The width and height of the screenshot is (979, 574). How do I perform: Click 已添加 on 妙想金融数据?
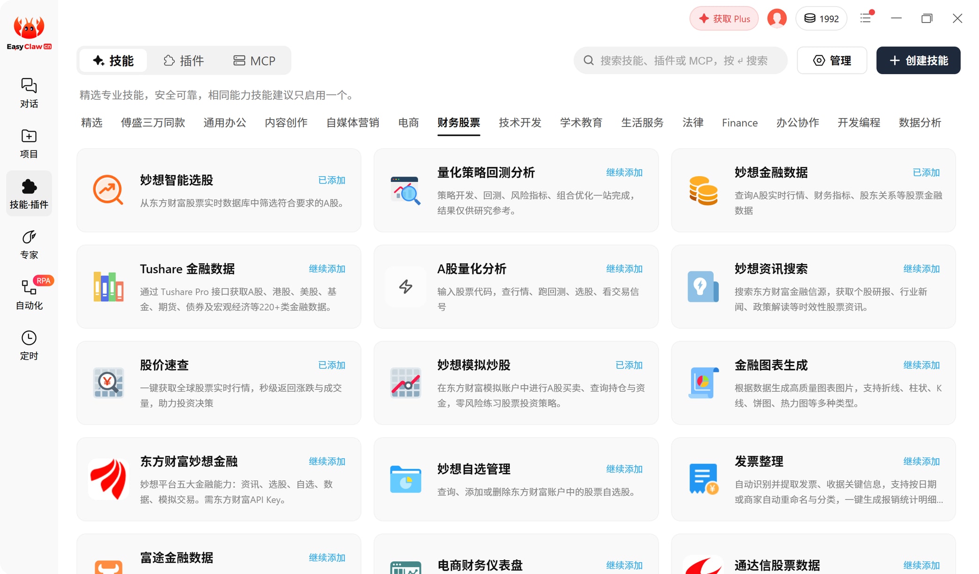pyautogui.click(x=926, y=172)
